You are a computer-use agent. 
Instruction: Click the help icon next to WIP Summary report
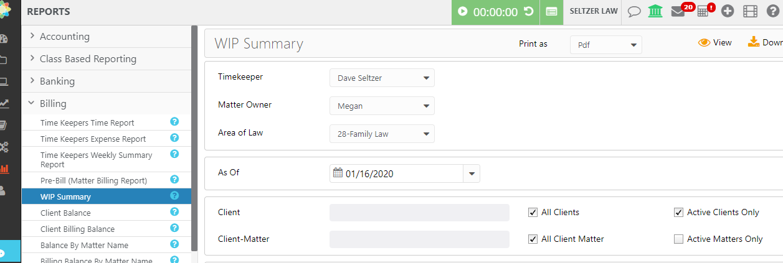tap(174, 196)
